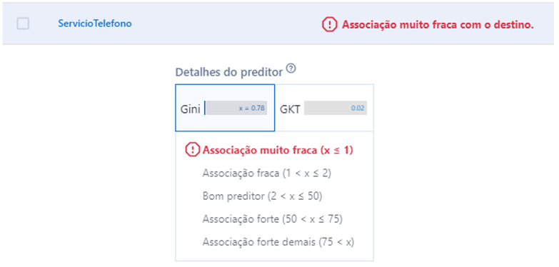Click the GKT bar showing 0.02

tap(336, 108)
